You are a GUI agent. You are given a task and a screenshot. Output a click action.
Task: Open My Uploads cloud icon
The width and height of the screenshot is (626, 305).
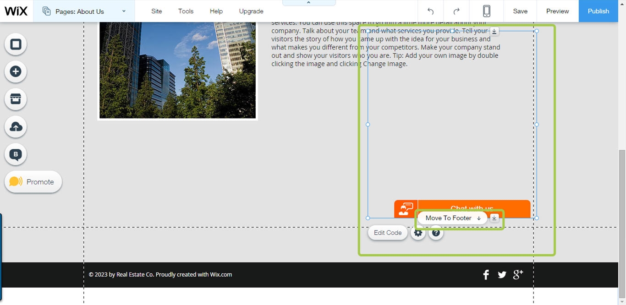pyautogui.click(x=16, y=127)
